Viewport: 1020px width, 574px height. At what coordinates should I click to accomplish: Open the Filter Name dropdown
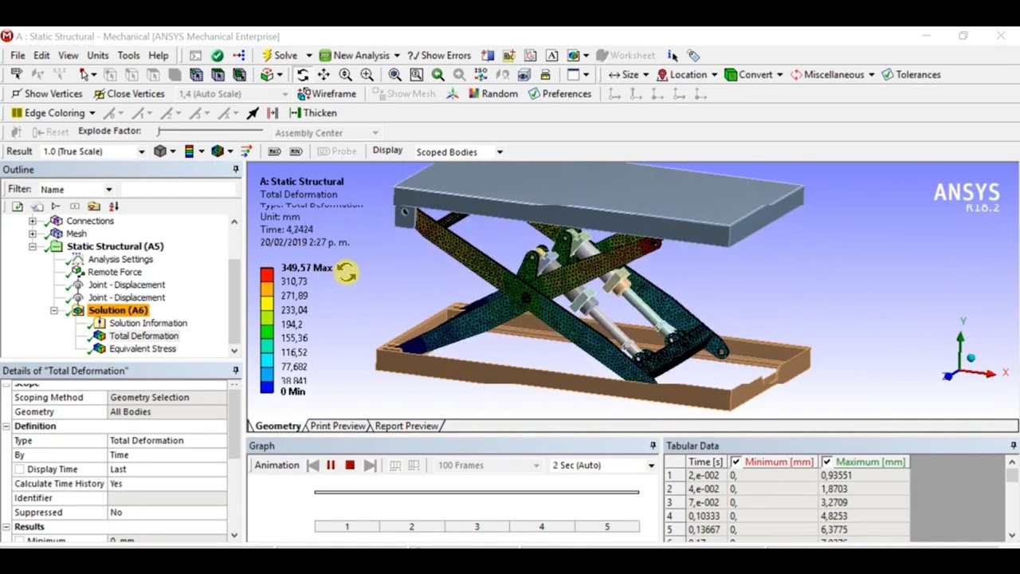(108, 189)
